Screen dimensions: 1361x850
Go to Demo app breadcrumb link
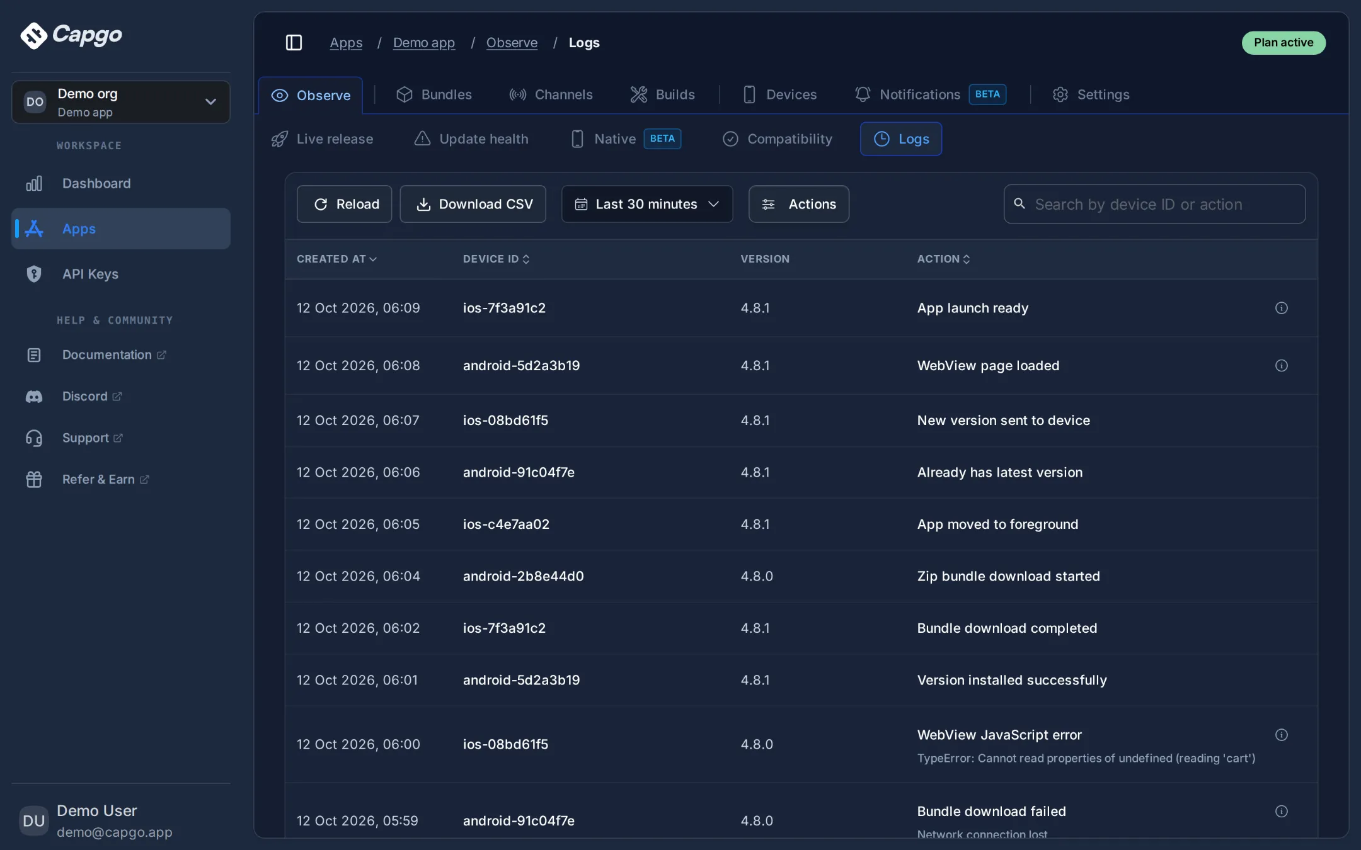(x=424, y=43)
